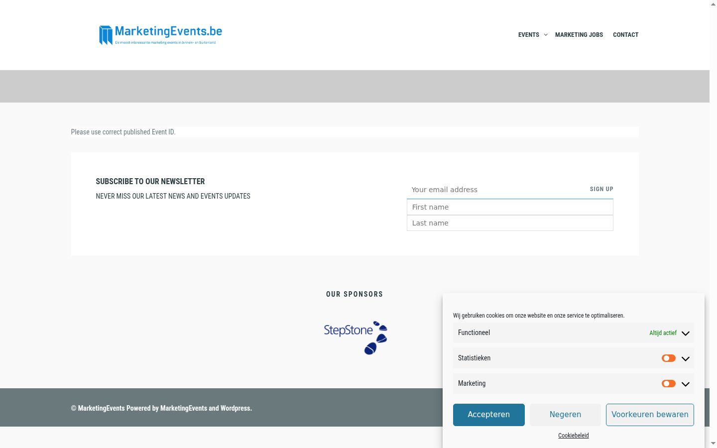Open the Cookiebeleid link
This screenshot has height=448, width=717.
[x=574, y=436]
